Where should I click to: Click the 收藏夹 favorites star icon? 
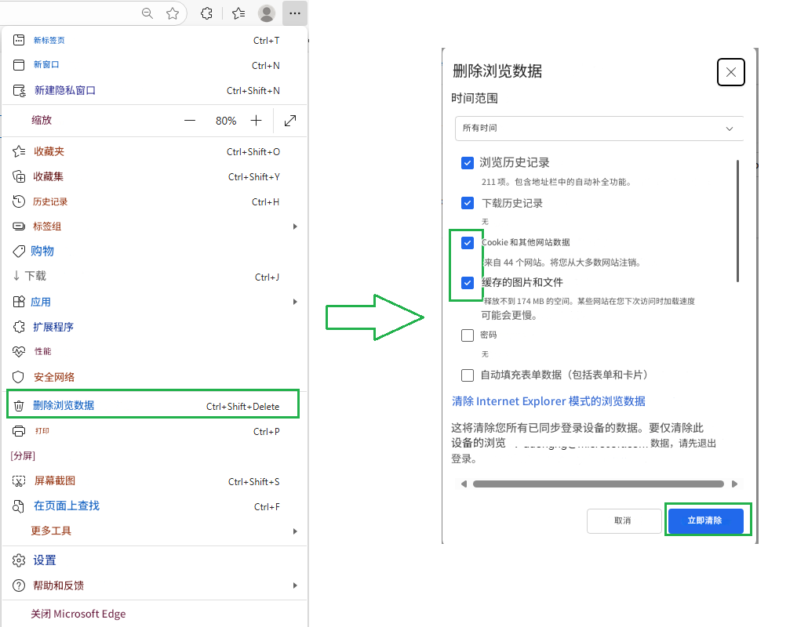click(x=19, y=151)
